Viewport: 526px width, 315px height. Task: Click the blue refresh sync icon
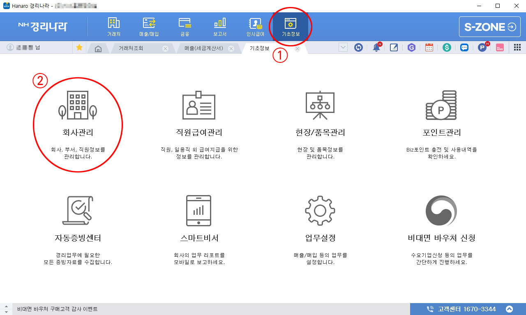pos(359,48)
